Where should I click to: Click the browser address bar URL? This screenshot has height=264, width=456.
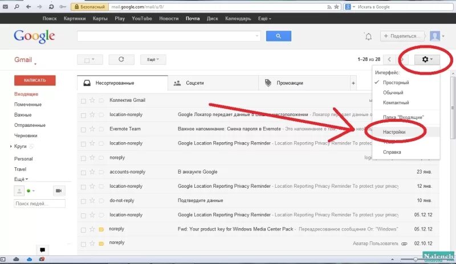137,7
